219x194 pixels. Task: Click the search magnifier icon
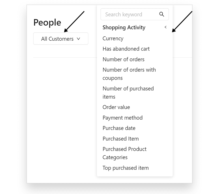[x=162, y=14]
